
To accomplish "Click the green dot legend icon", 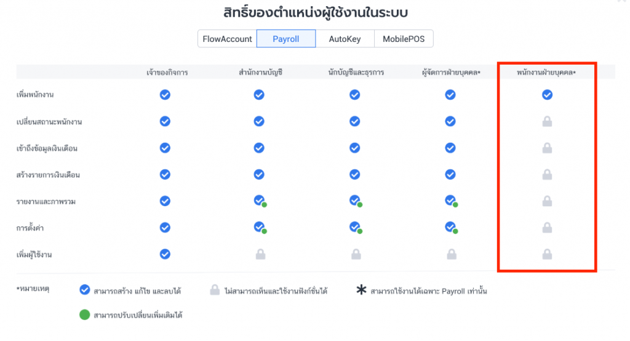I will 84,315.
